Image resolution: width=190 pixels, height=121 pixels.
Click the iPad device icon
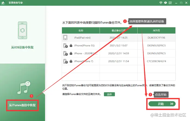click(65, 37)
